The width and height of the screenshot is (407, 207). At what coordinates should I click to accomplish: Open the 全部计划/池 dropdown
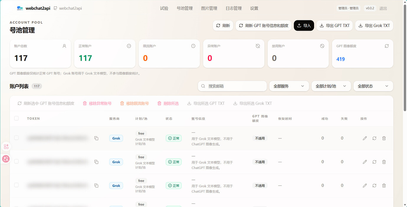331,86
